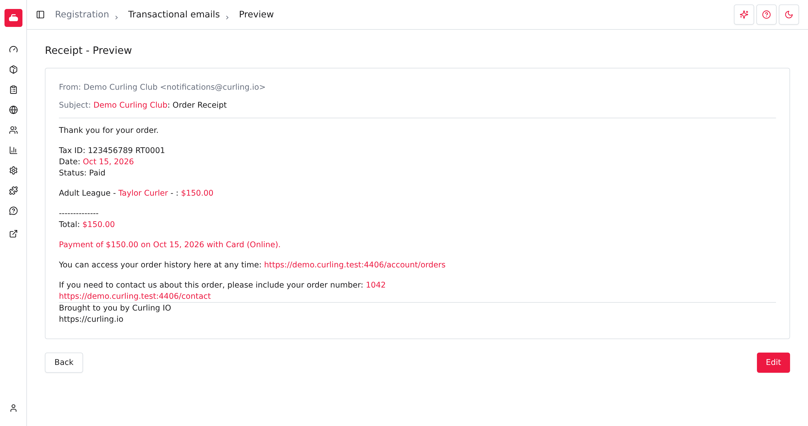Open the box products icon in sidebar

point(13,70)
